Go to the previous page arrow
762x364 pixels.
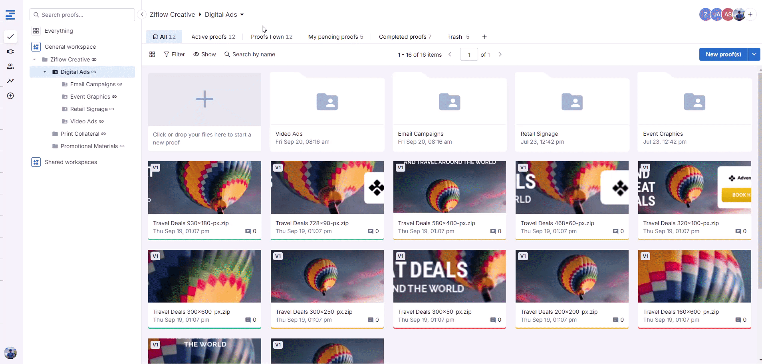[x=450, y=54]
